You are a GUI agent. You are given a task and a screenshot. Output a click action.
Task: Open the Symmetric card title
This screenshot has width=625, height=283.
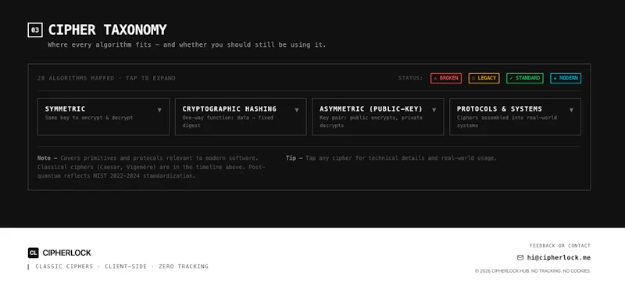point(65,108)
